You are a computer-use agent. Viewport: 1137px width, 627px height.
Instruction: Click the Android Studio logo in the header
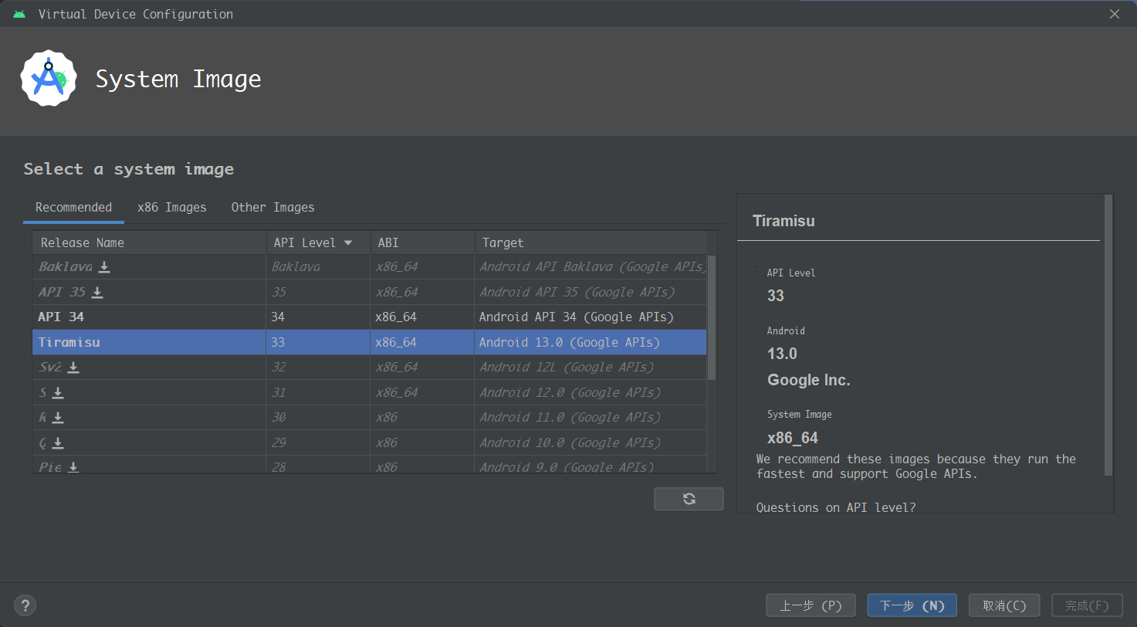[x=49, y=78]
